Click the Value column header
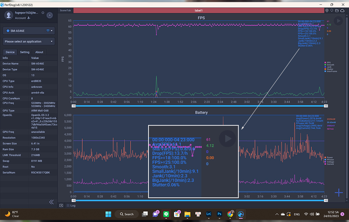 coord(35,58)
